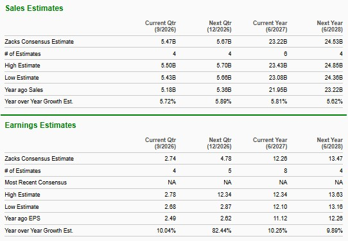Select Year ago Sales value 5.18B

tap(168, 90)
